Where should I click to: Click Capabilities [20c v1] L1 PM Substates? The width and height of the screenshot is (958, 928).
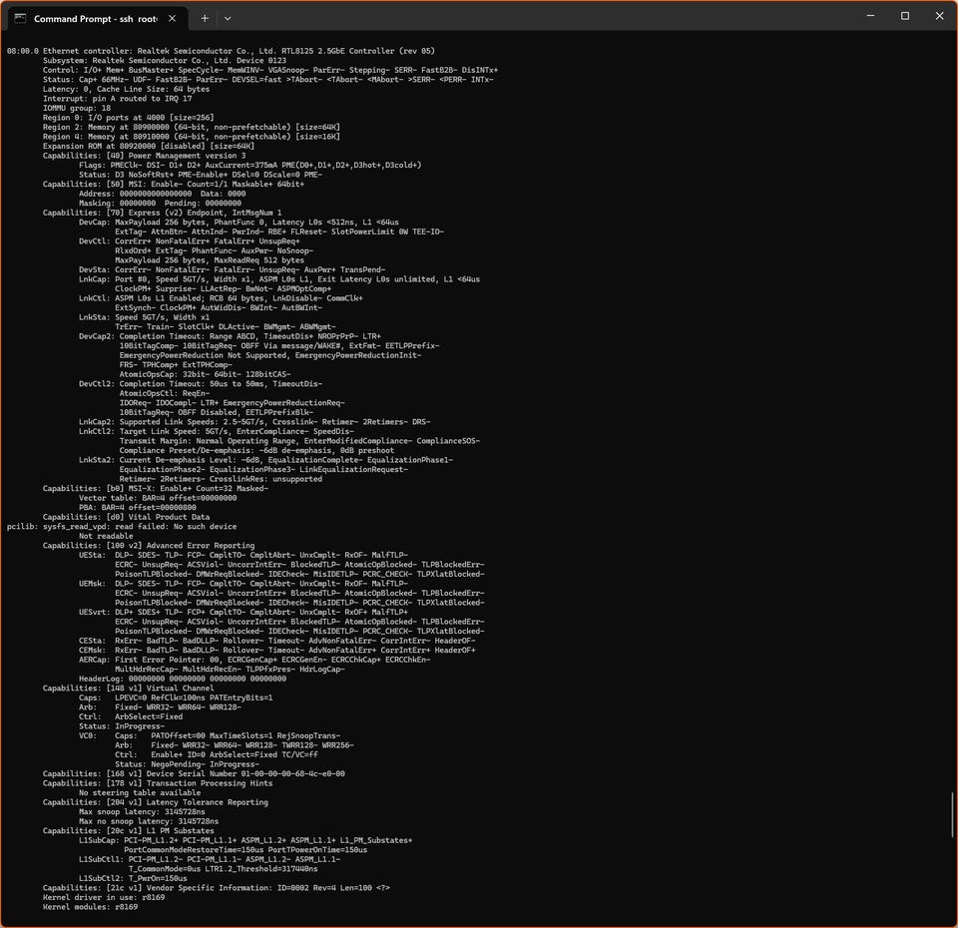pos(129,831)
